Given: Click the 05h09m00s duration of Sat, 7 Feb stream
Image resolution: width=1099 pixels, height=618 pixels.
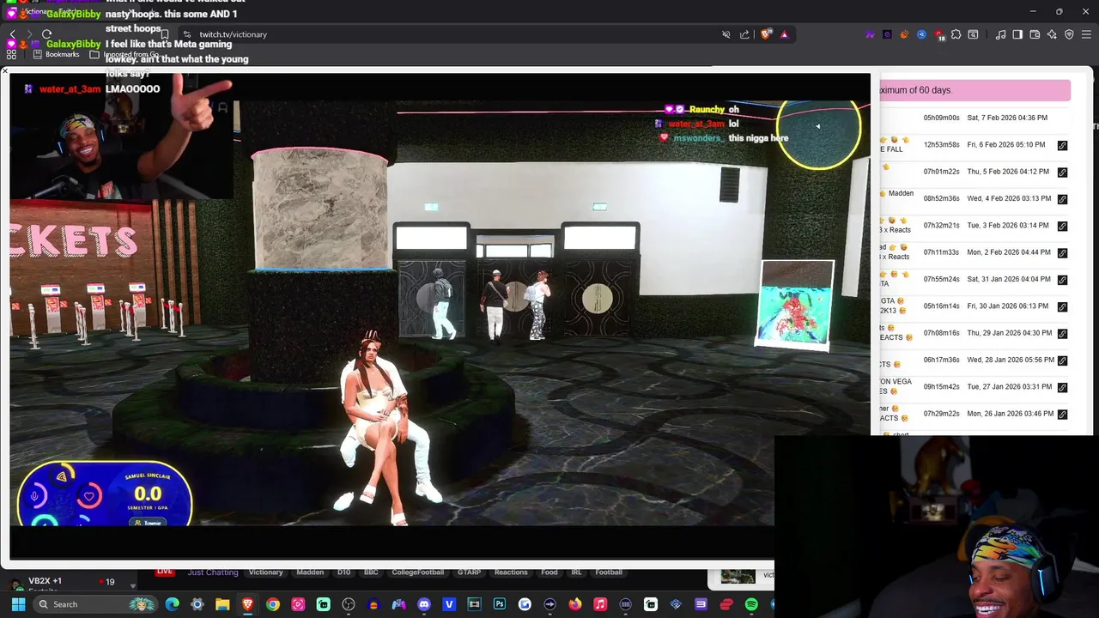Looking at the screenshot, I should point(941,118).
